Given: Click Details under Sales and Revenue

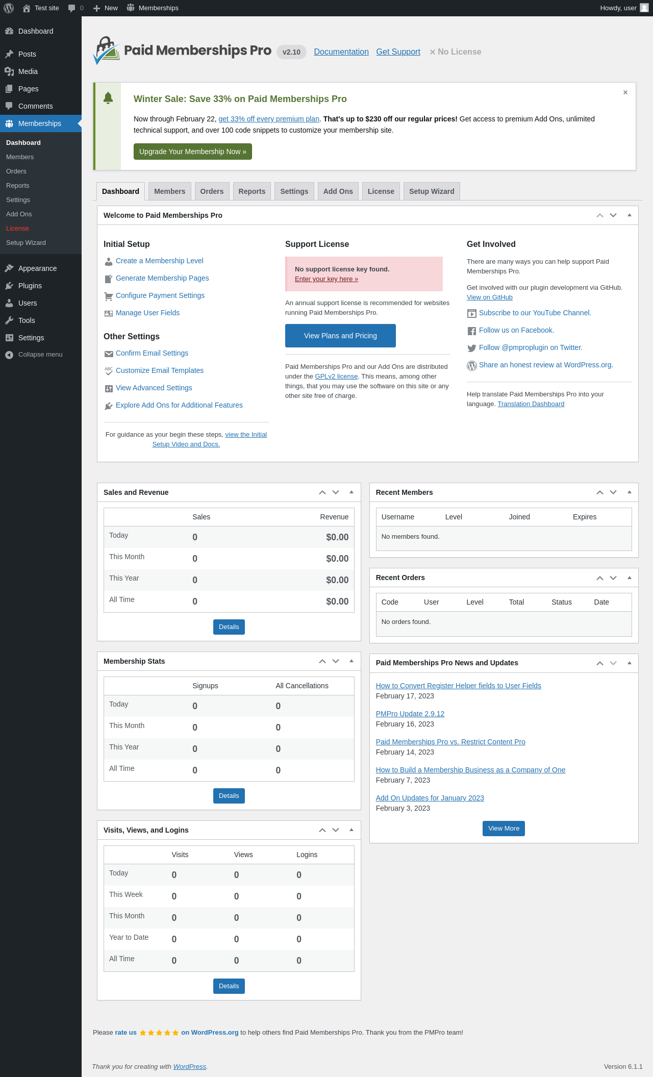Looking at the screenshot, I should click(x=229, y=627).
